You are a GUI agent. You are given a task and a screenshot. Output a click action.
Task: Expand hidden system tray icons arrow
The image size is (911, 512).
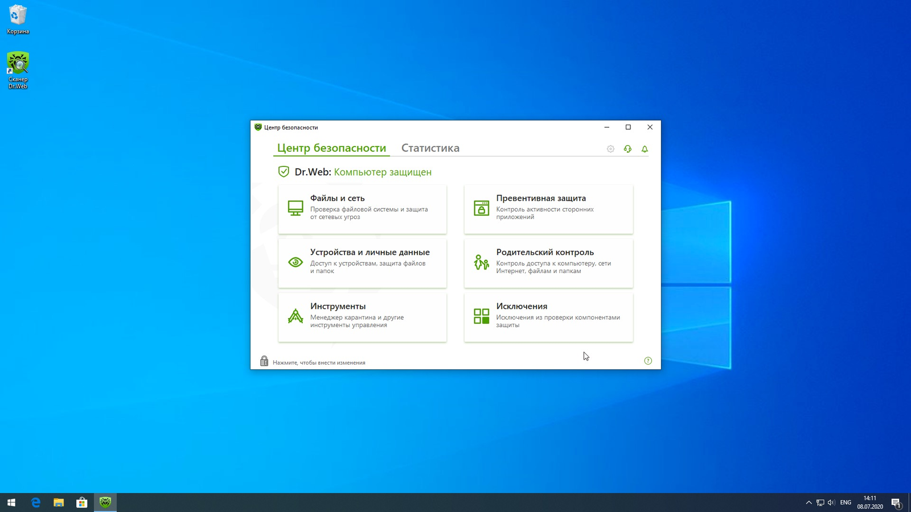pos(809,502)
